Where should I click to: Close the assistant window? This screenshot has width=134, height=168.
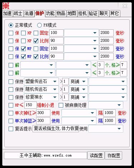tap(125, 6)
